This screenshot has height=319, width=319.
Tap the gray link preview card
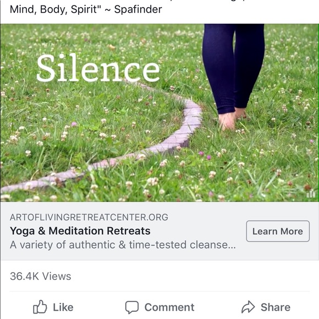pyautogui.click(x=159, y=231)
